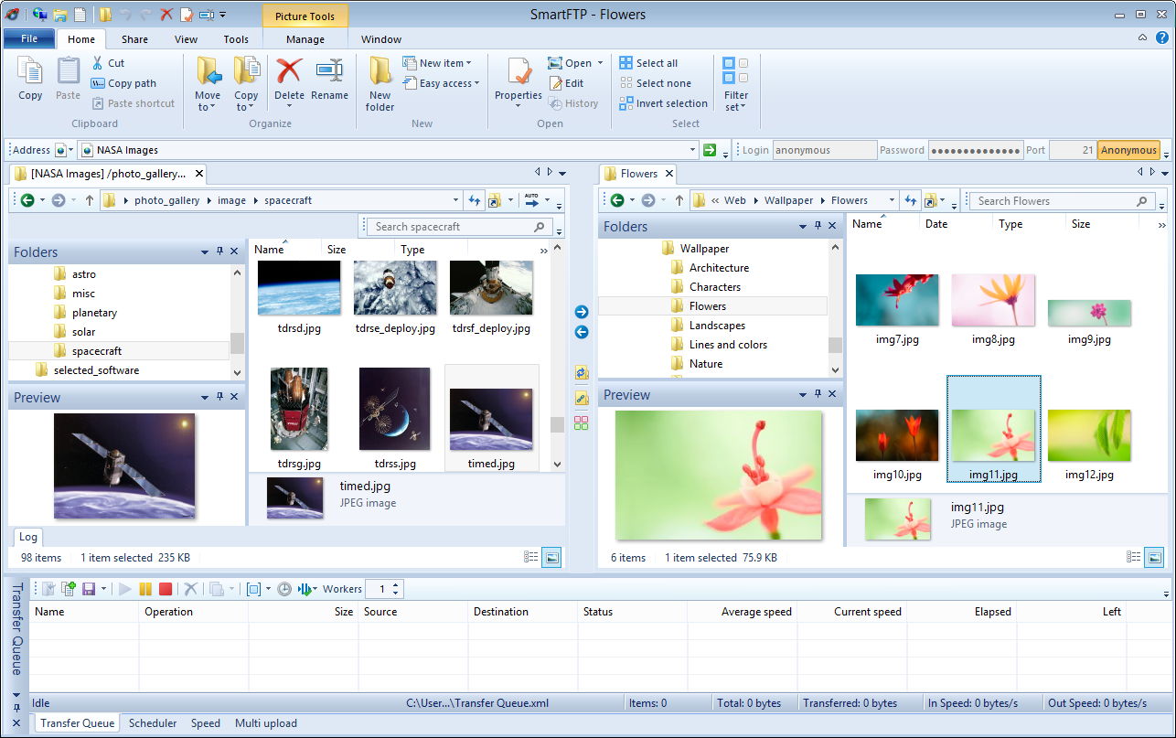Click the blue transfer-right arrow between panes

pos(582,312)
